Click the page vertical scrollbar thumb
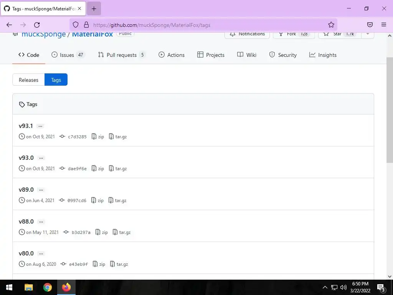The image size is (393, 295). [390, 110]
